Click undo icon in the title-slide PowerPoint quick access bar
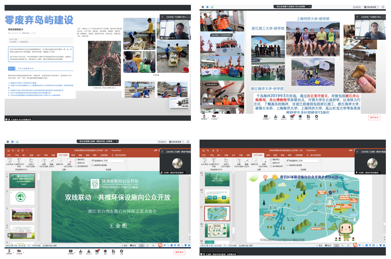The image size is (391, 259). [x=13, y=150]
